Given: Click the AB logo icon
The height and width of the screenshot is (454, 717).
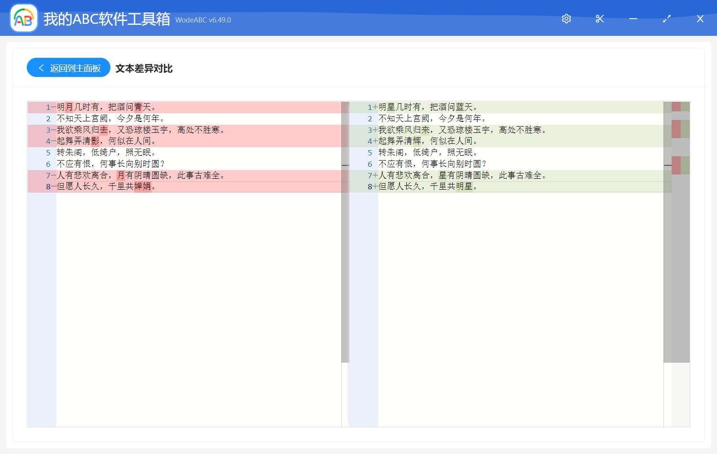Looking at the screenshot, I should 23,19.
